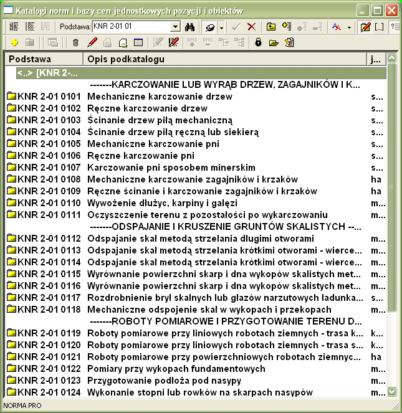Open the Podstawa combo box dropdown
This screenshot has width=402, height=413.
(x=175, y=27)
